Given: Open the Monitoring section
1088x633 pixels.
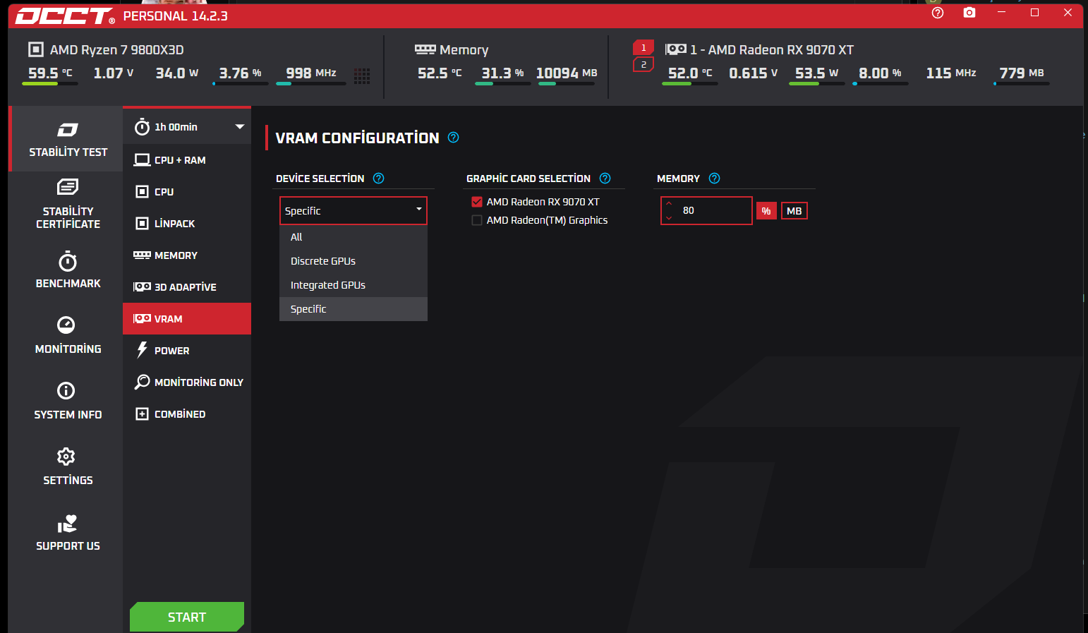Looking at the screenshot, I should [68, 336].
